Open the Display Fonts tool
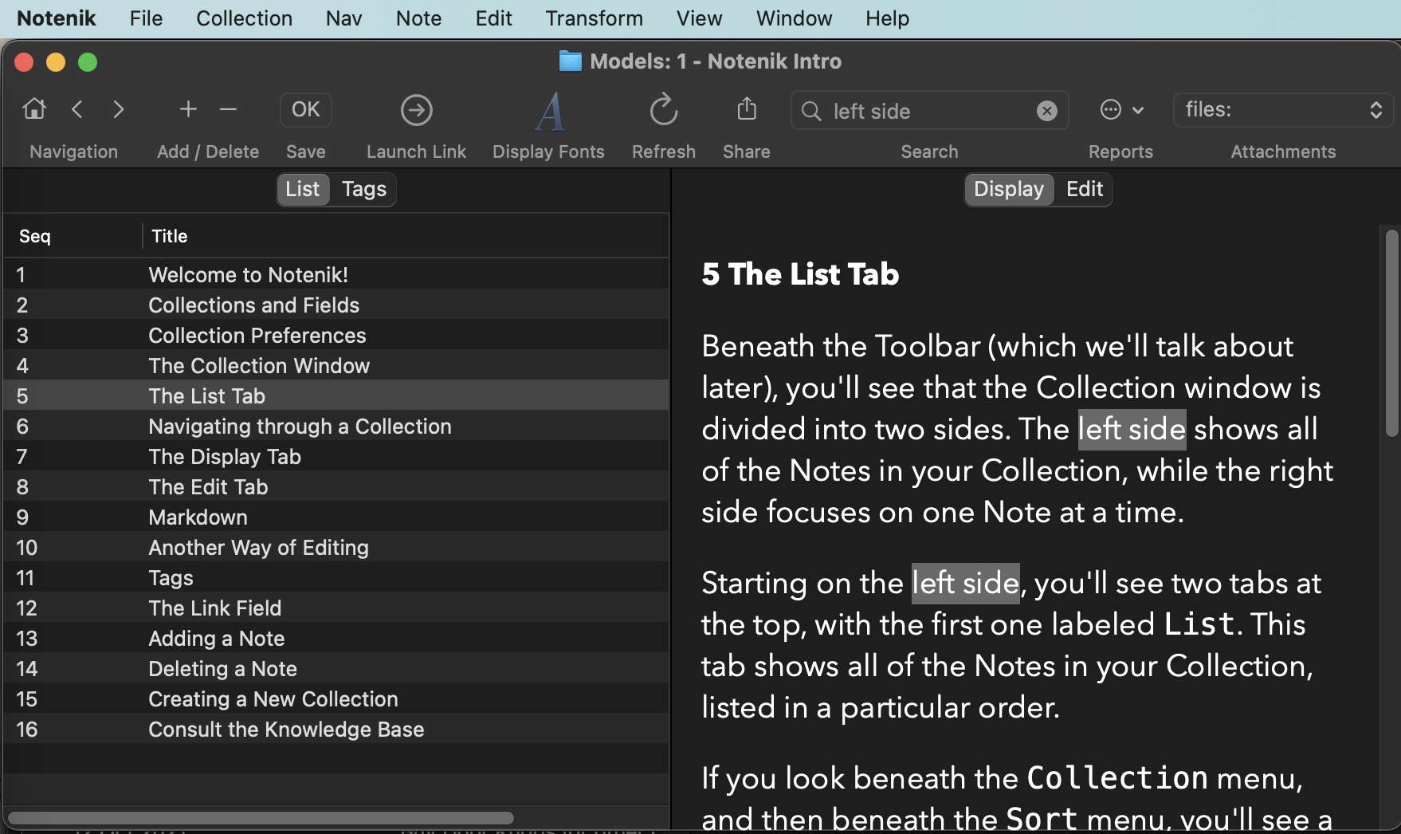The width and height of the screenshot is (1401, 834). point(549,112)
